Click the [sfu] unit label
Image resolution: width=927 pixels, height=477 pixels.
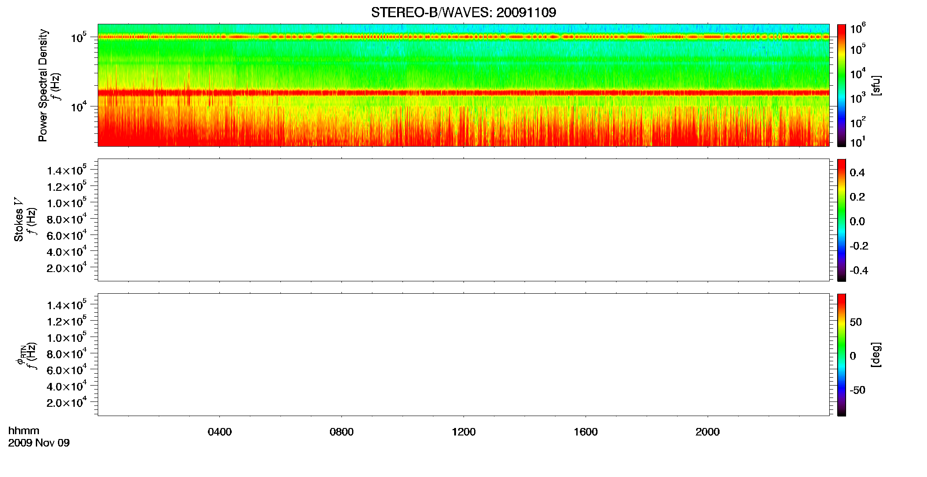pos(876,85)
